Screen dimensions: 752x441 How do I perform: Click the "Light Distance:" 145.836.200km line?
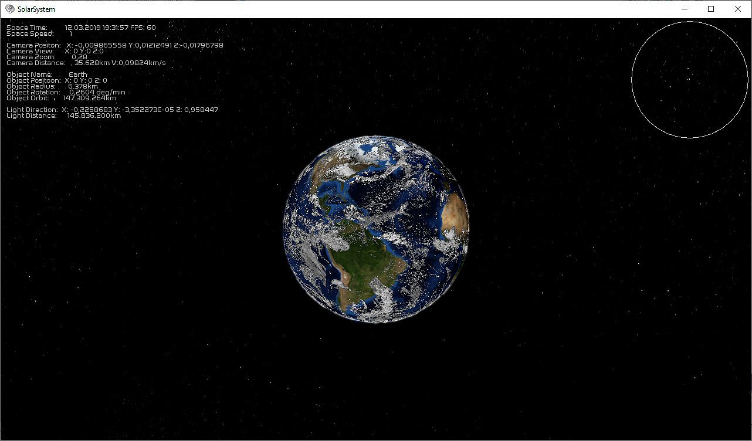64,116
